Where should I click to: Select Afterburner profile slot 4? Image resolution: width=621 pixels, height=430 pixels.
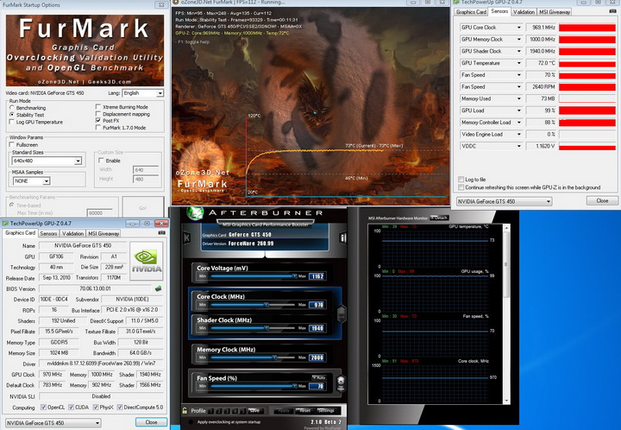point(235,411)
